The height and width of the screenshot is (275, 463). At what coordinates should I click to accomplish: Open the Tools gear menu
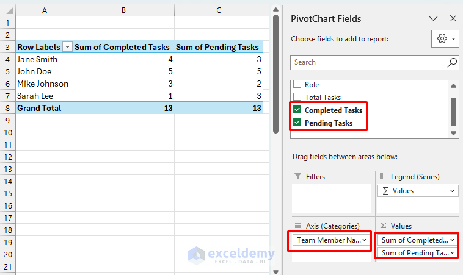pyautogui.click(x=445, y=39)
